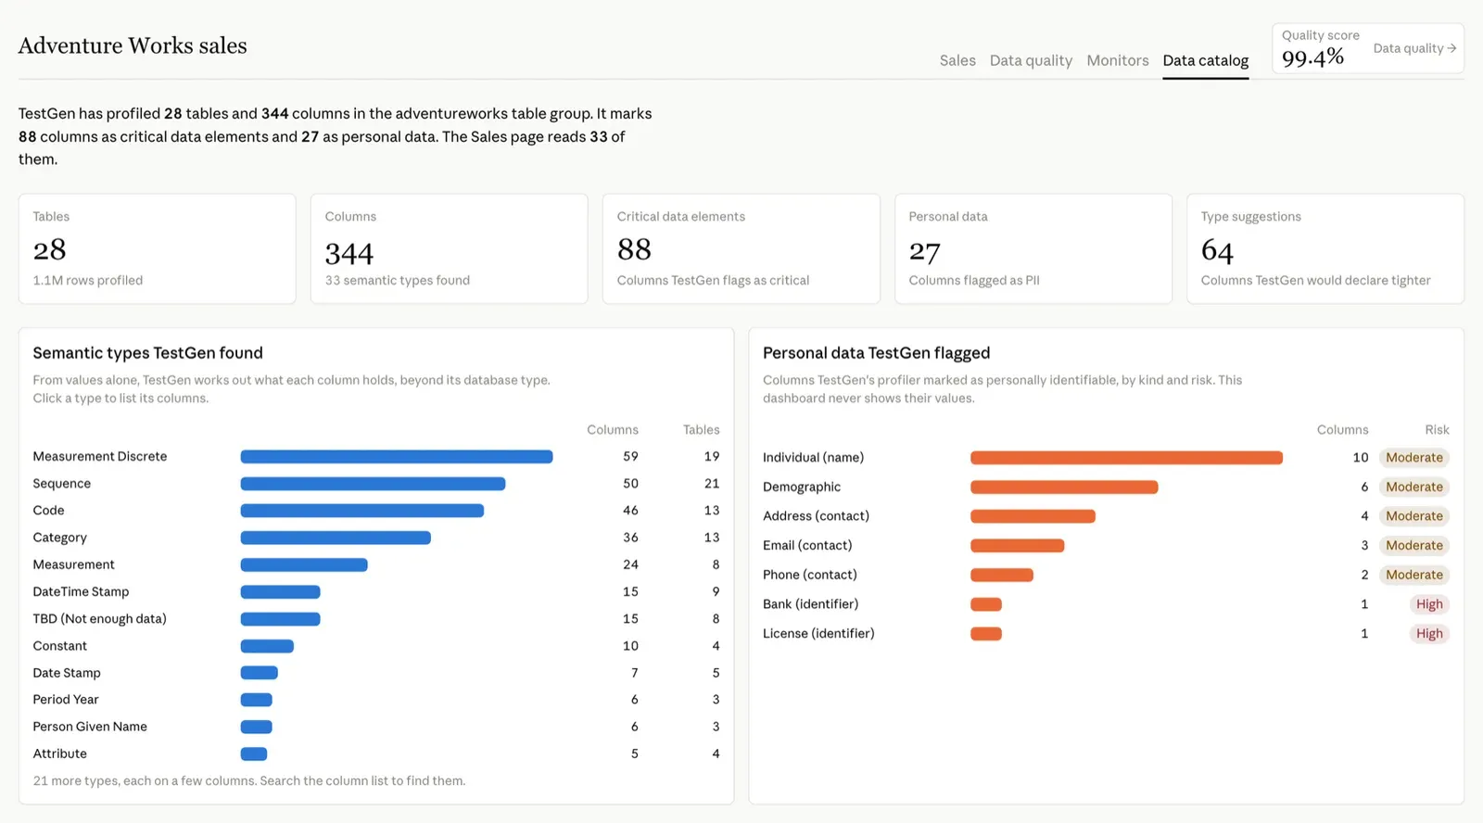Select the Email (contact) label

807,545
